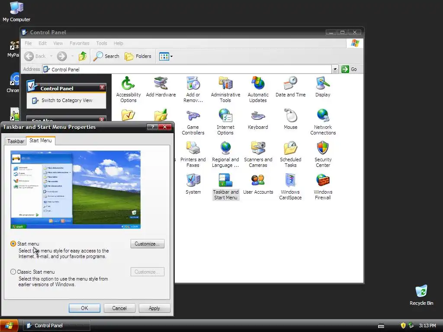Open Windows Firewall icon

point(323,187)
